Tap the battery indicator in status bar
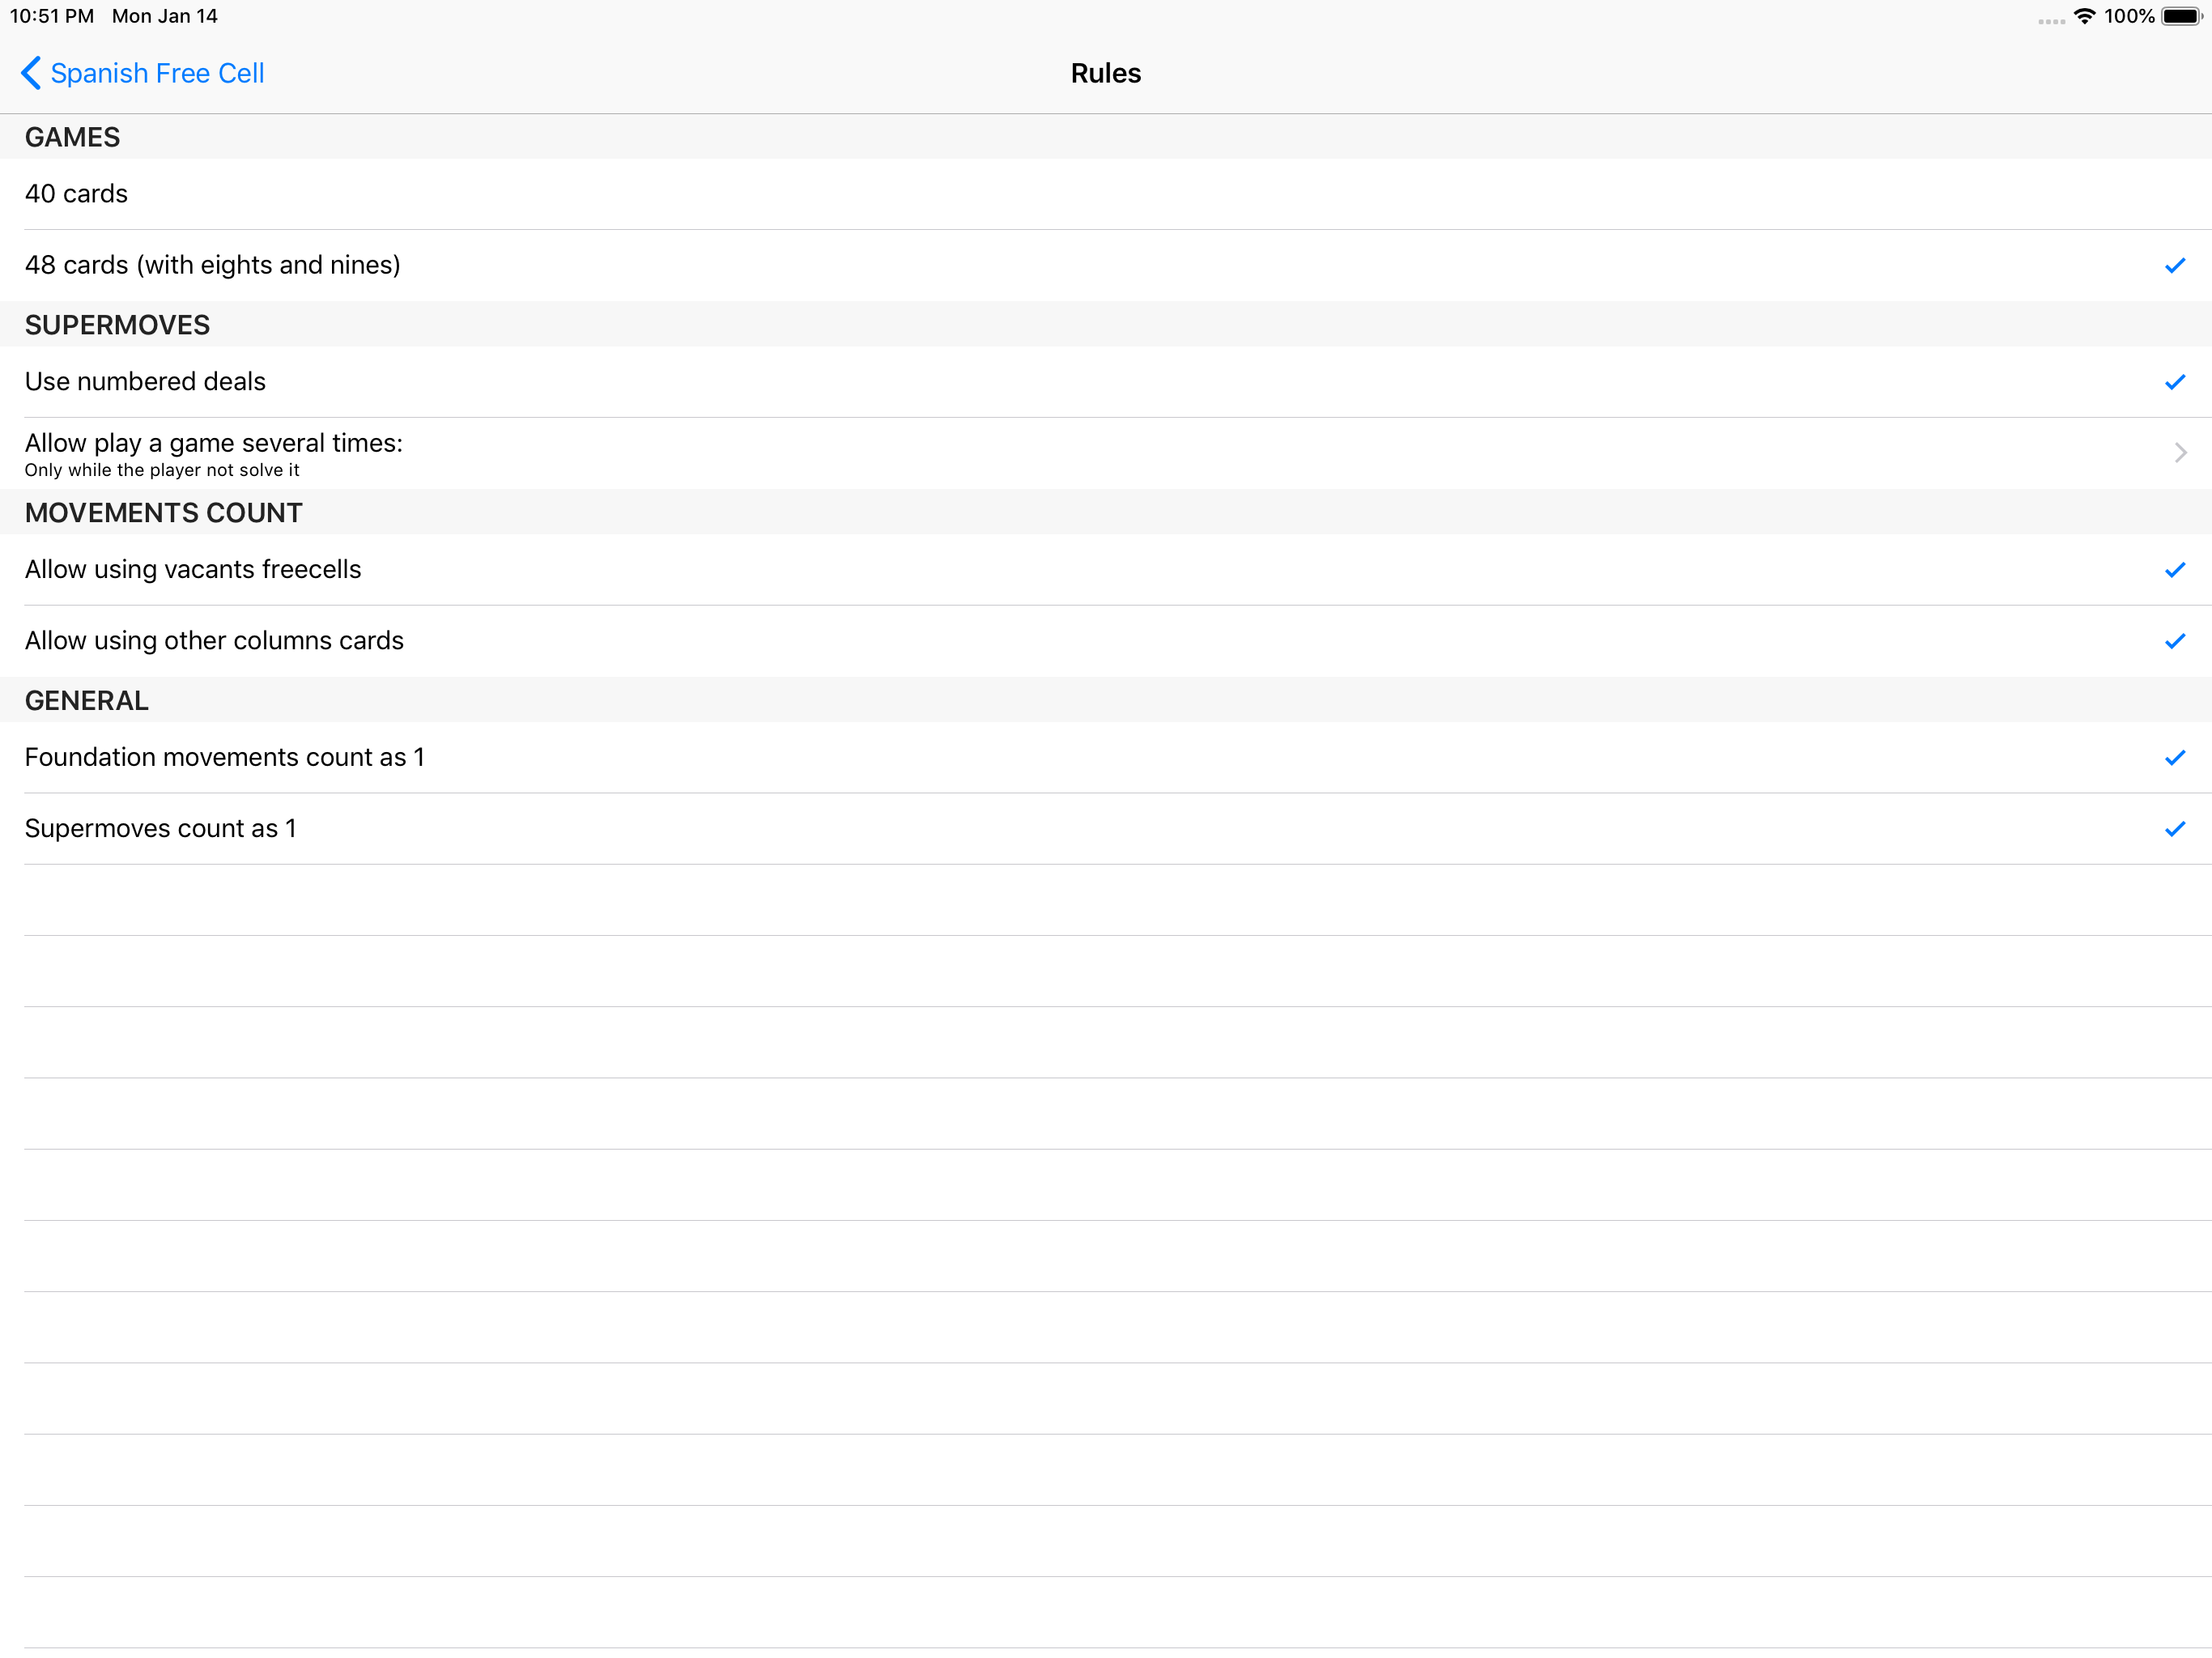Image resolution: width=2212 pixels, height=1658 pixels. click(x=2181, y=16)
